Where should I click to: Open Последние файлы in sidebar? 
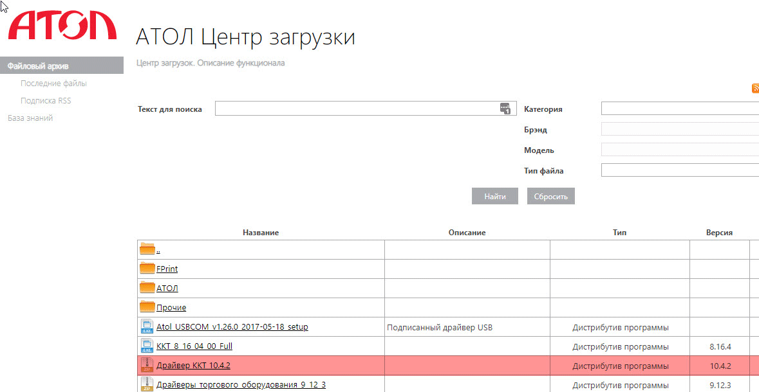coord(53,84)
